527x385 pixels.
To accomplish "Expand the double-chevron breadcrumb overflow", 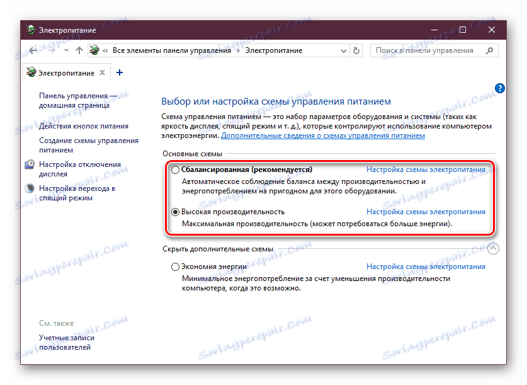I will pos(105,51).
